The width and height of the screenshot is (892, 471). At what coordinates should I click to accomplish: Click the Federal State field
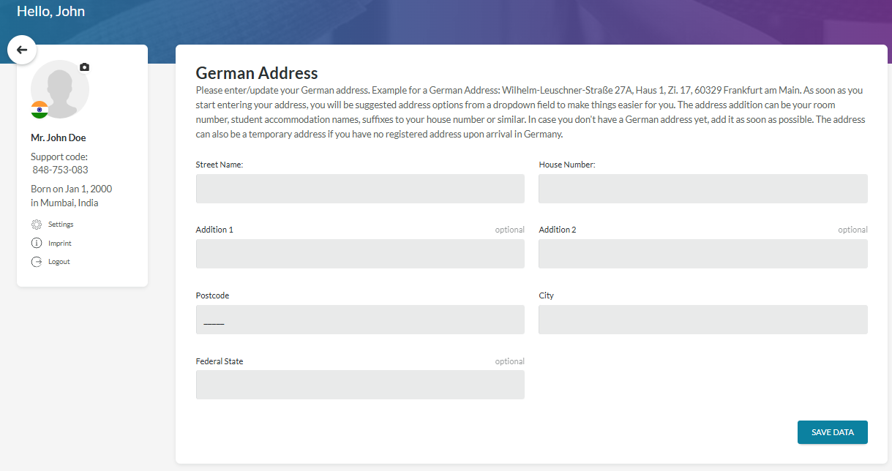click(360, 385)
